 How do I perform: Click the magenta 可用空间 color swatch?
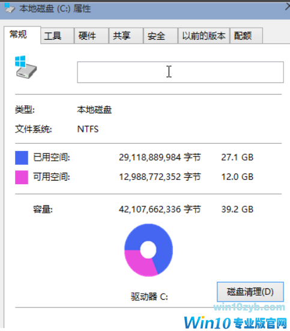click(x=22, y=178)
